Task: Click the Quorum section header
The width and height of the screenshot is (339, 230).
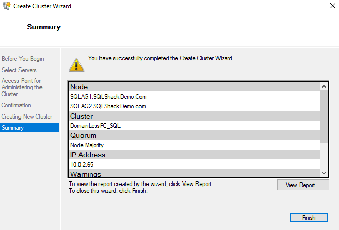Action: click(194, 135)
